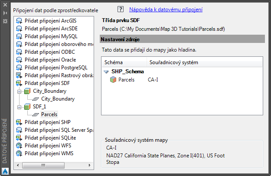Click the ArcGIS connection icon
The image size is (271, 176).
[19, 21]
